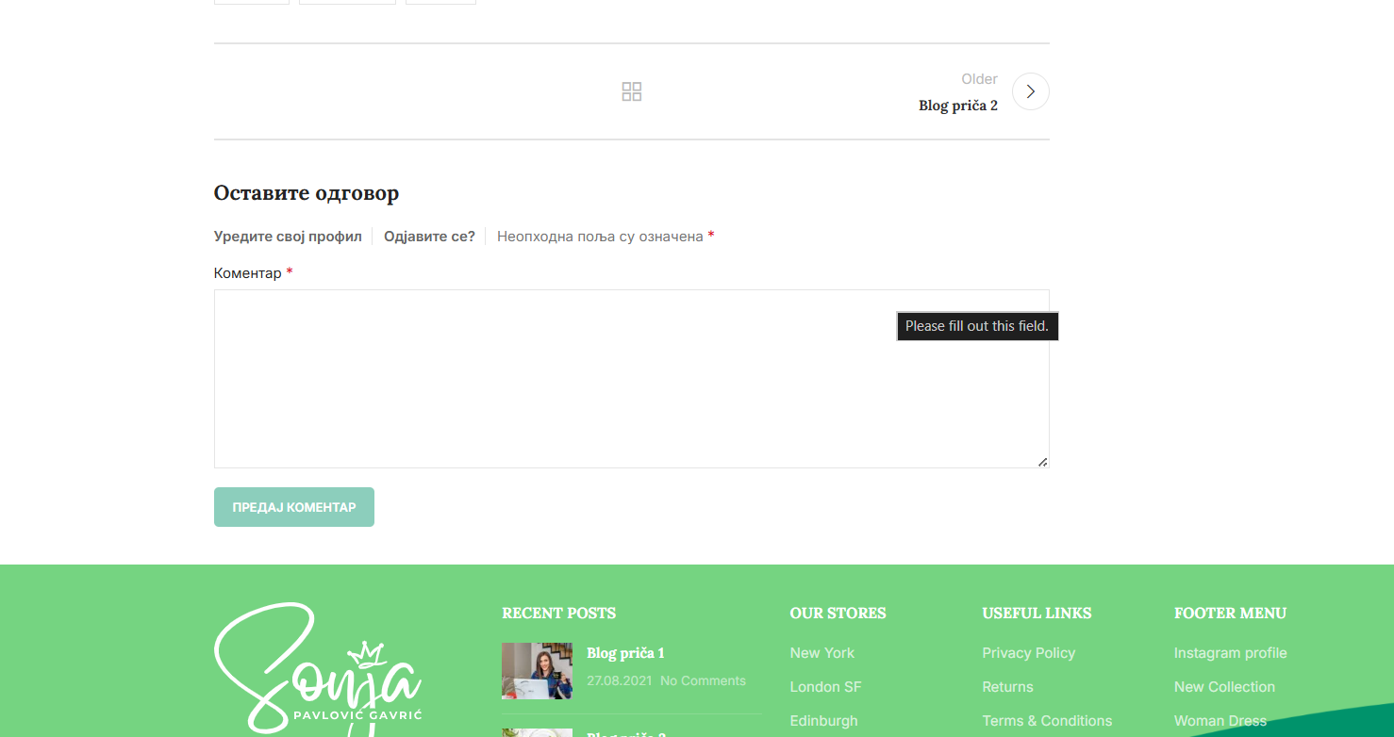Select the 'London SF' store link
The image size is (1394, 737).
pos(826,687)
